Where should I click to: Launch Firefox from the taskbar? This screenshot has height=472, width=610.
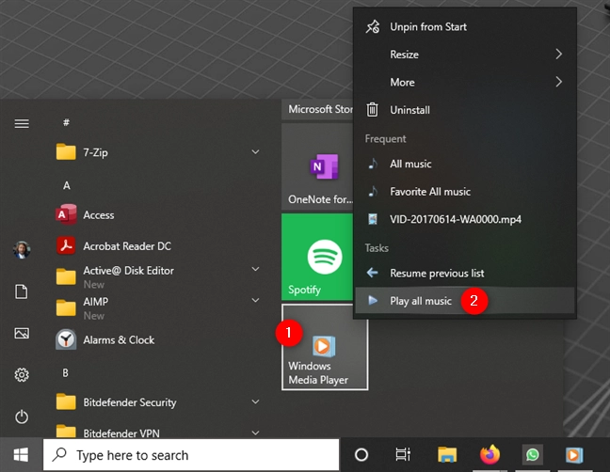(490, 454)
